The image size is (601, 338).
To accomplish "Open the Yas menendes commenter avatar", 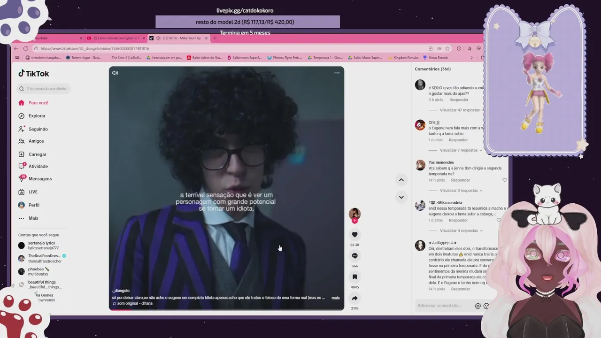I will tap(420, 165).
